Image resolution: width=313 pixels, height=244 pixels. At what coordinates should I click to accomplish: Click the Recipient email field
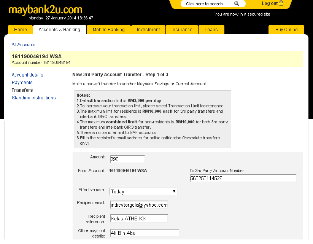pos(139,205)
